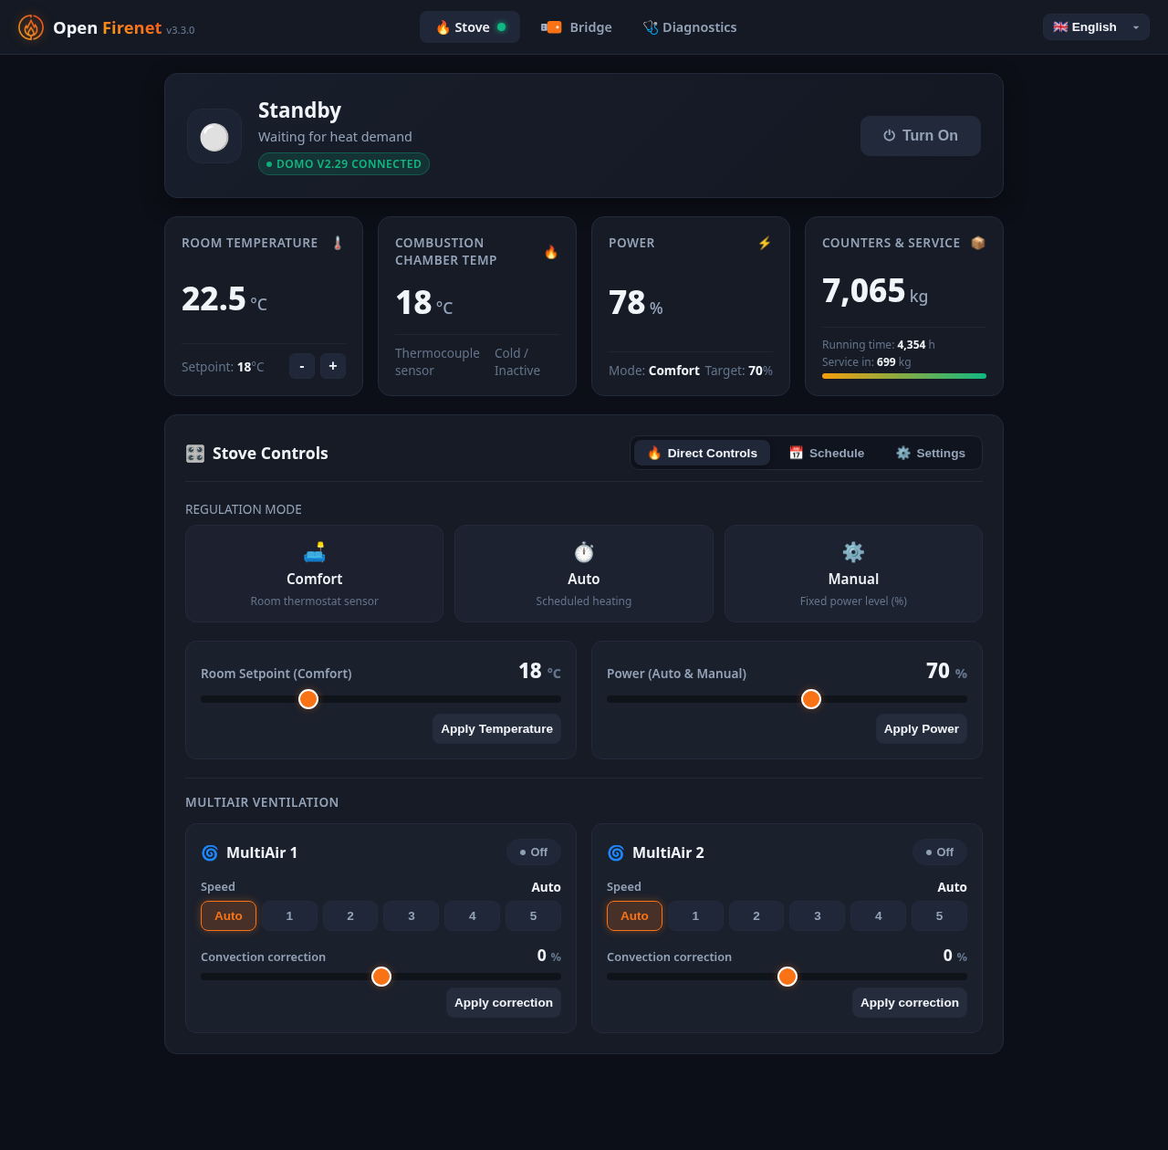Image resolution: width=1168 pixels, height=1150 pixels.
Task: Increase room setpoint with plus button
Action: click(333, 366)
